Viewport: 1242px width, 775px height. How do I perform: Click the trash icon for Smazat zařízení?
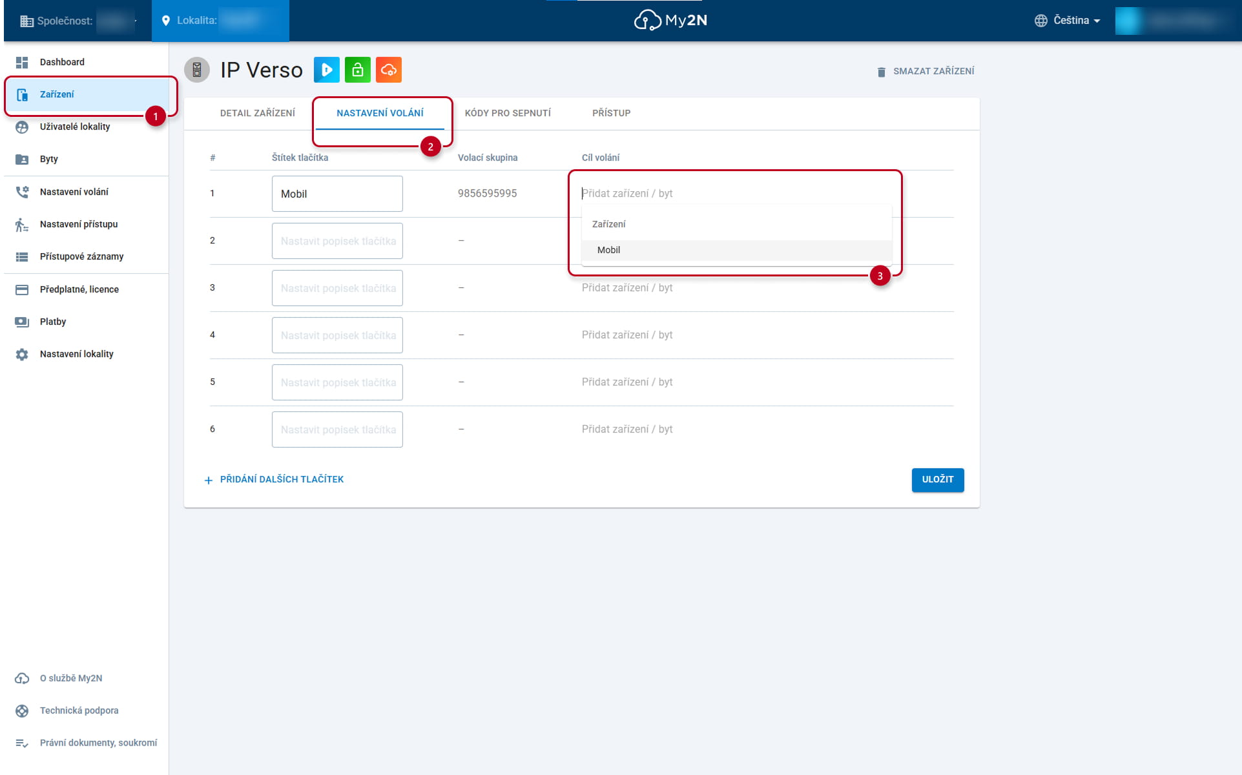[x=882, y=72]
